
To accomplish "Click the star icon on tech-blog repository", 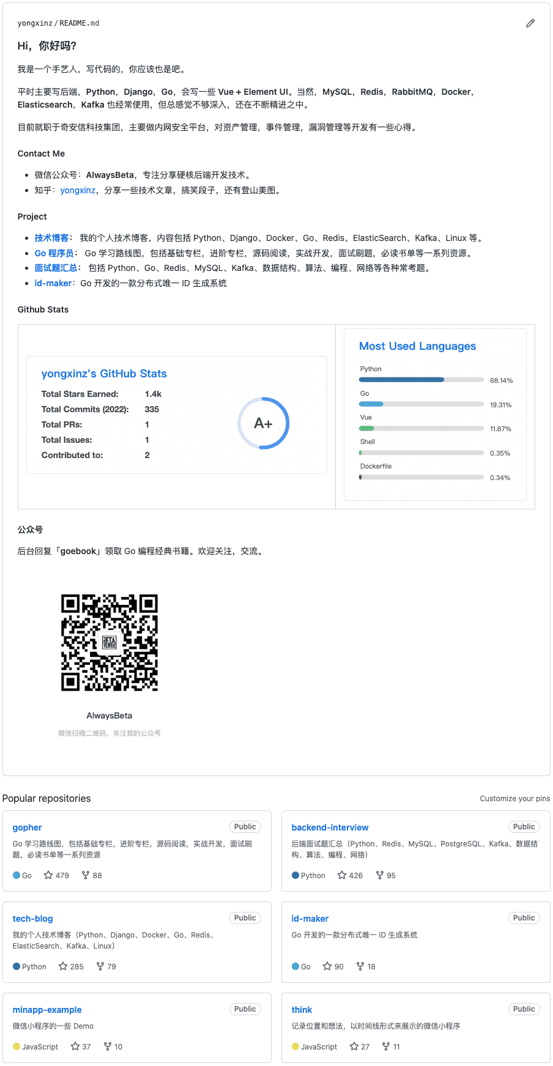I will (x=63, y=966).
